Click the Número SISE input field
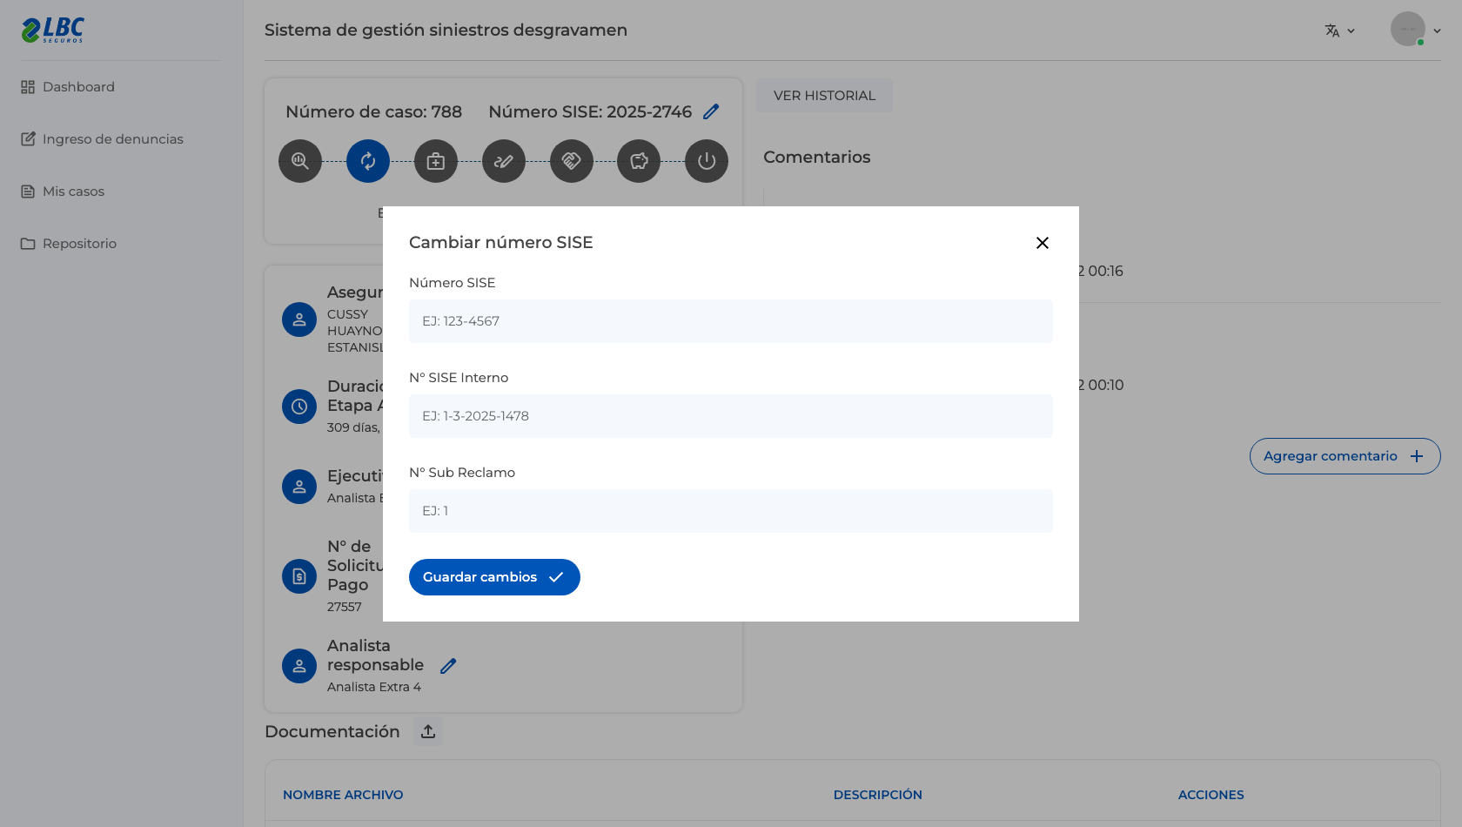This screenshot has height=827, width=1462. click(x=731, y=321)
